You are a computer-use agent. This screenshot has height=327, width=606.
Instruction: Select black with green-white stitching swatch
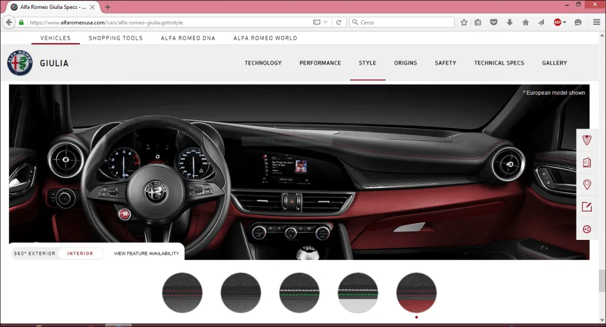coord(299,293)
